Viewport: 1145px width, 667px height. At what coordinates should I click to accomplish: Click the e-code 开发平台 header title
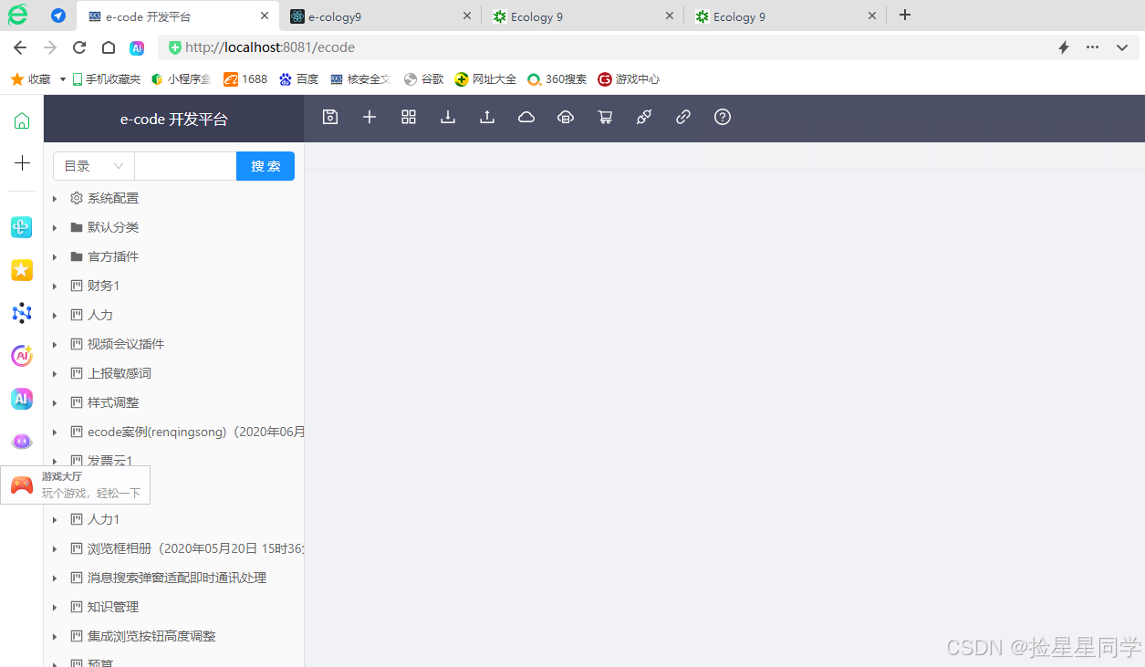(x=174, y=120)
